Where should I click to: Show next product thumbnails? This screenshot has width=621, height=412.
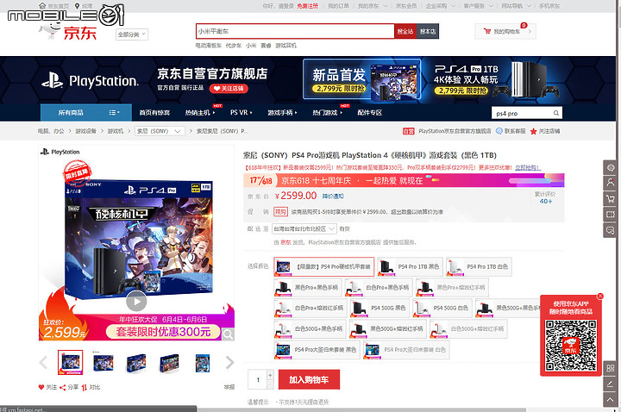point(229,362)
